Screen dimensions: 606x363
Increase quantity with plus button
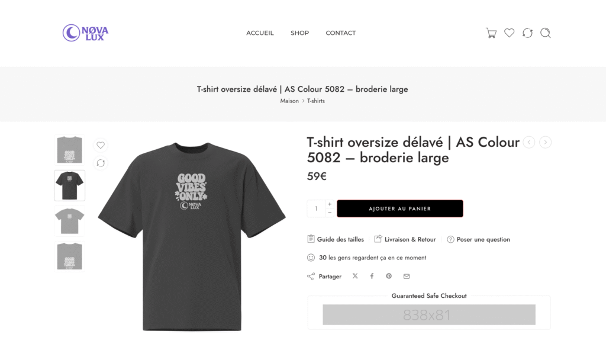click(330, 204)
